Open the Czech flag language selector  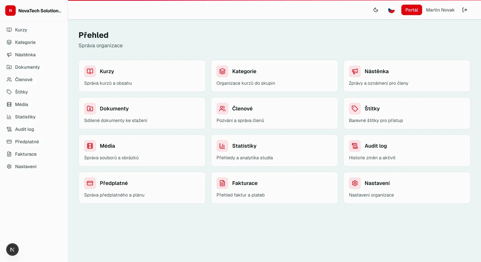[391, 10]
